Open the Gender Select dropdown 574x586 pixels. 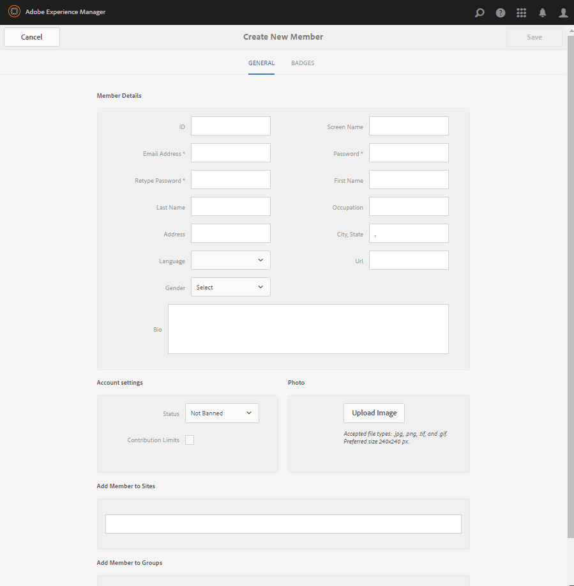[230, 287]
